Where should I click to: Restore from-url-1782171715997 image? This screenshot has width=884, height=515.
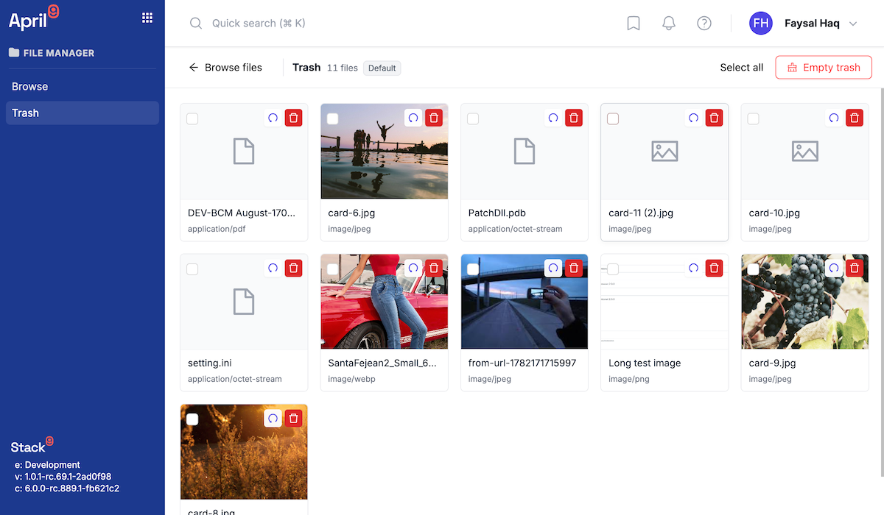point(553,268)
